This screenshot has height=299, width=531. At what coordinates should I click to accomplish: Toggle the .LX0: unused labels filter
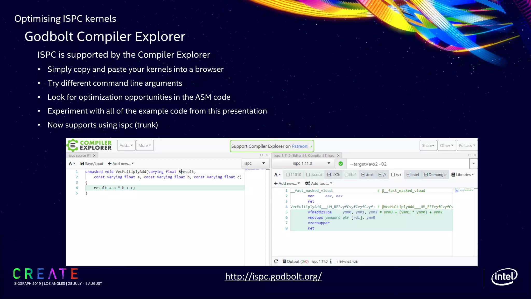point(333,175)
